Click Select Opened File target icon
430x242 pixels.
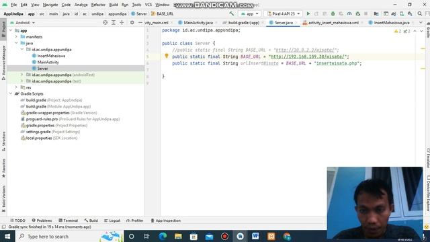click(105, 23)
